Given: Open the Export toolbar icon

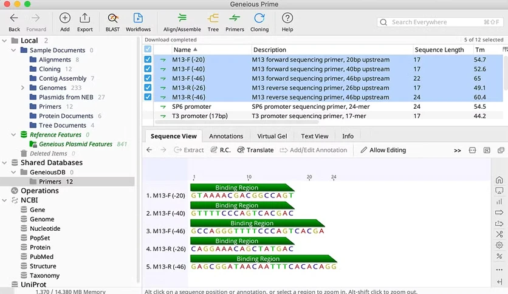Looking at the screenshot, I should pyautogui.click(x=85, y=18).
